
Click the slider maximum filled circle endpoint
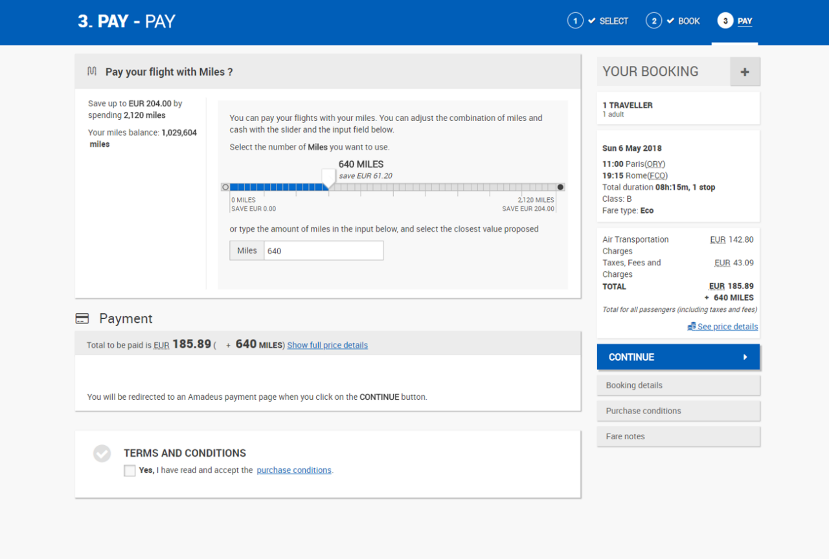(x=560, y=187)
